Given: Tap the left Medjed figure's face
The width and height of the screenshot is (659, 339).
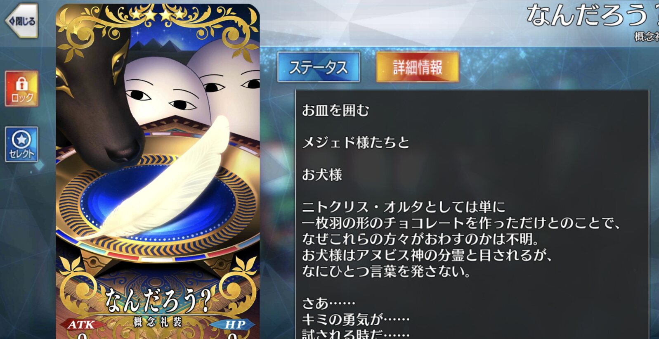Looking at the screenshot, I should coord(163,97).
